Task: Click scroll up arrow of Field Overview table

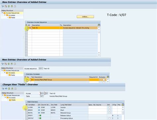Action: 123,107
